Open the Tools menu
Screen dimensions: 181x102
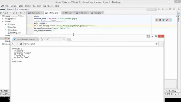click(x=39, y=6)
